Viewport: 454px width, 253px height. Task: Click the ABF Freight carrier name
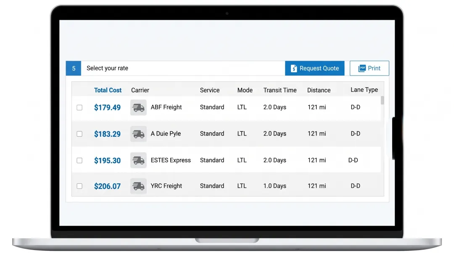point(166,107)
